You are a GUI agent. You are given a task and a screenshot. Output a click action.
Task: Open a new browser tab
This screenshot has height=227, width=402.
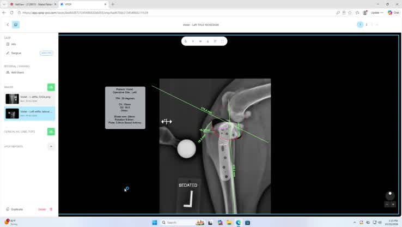(113, 4)
